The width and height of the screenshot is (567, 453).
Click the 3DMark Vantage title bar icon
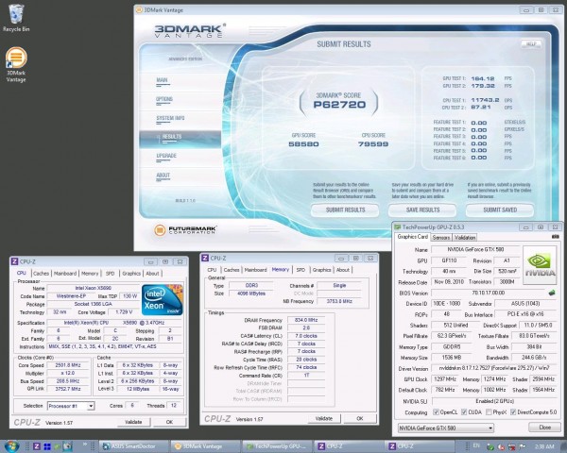pyautogui.click(x=139, y=10)
